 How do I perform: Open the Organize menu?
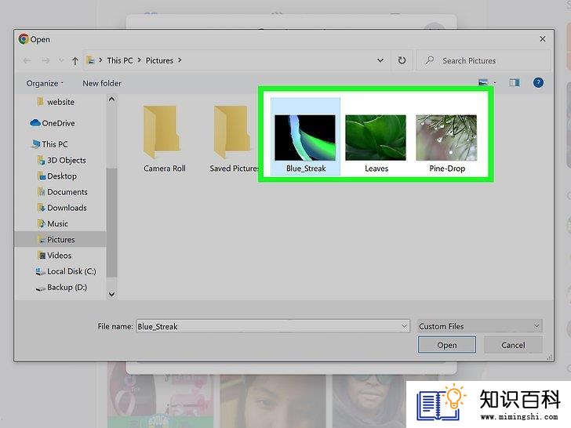point(45,83)
